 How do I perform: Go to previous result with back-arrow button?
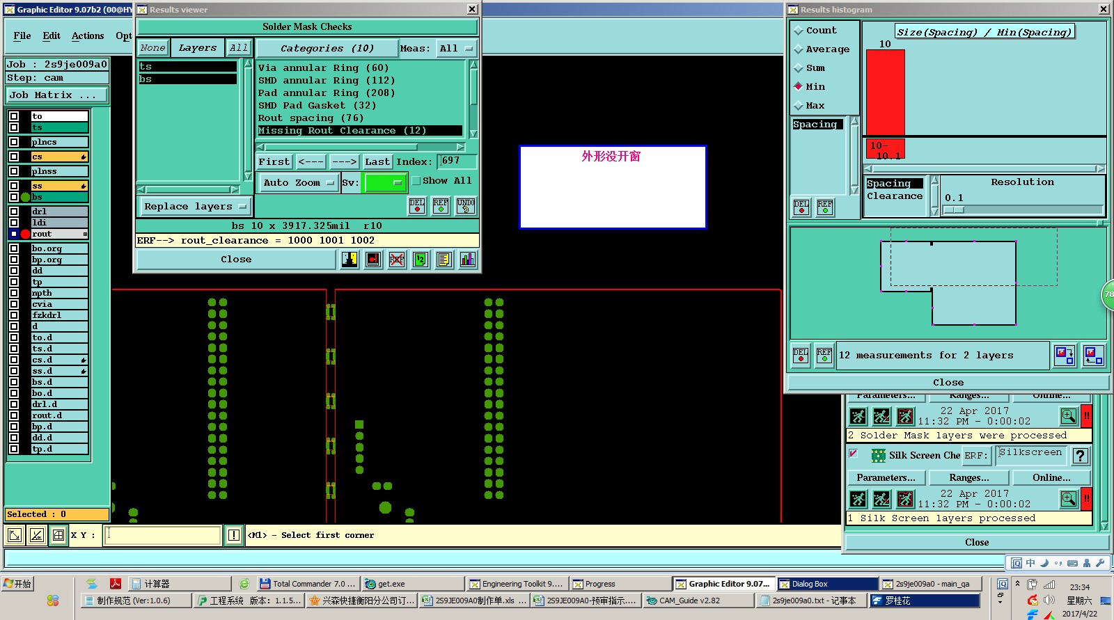click(x=311, y=162)
